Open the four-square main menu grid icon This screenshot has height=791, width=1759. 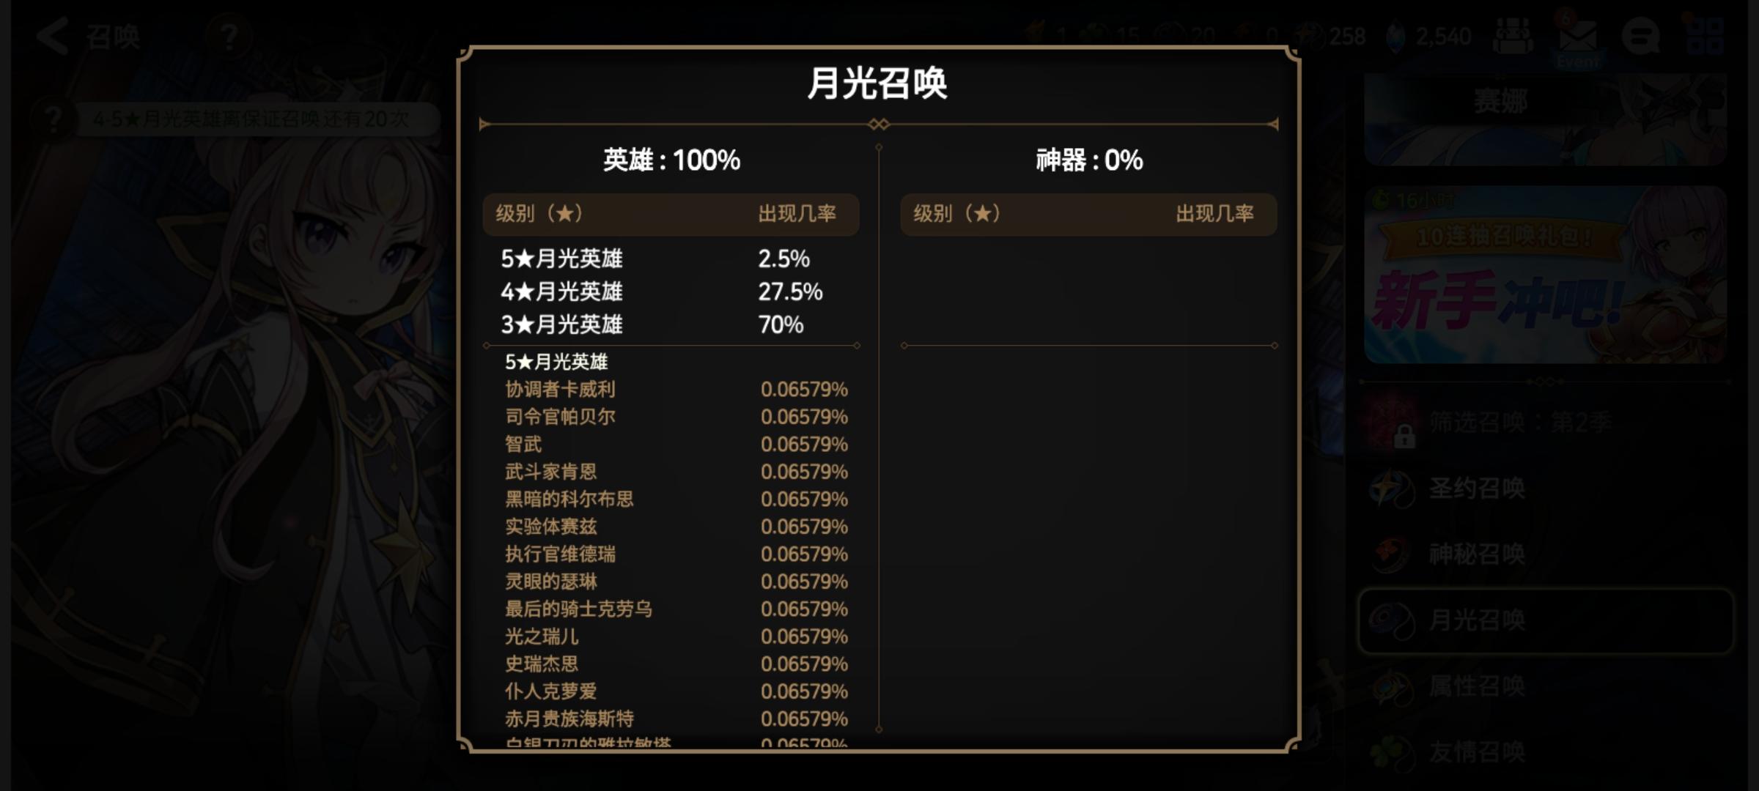tap(1705, 37)
